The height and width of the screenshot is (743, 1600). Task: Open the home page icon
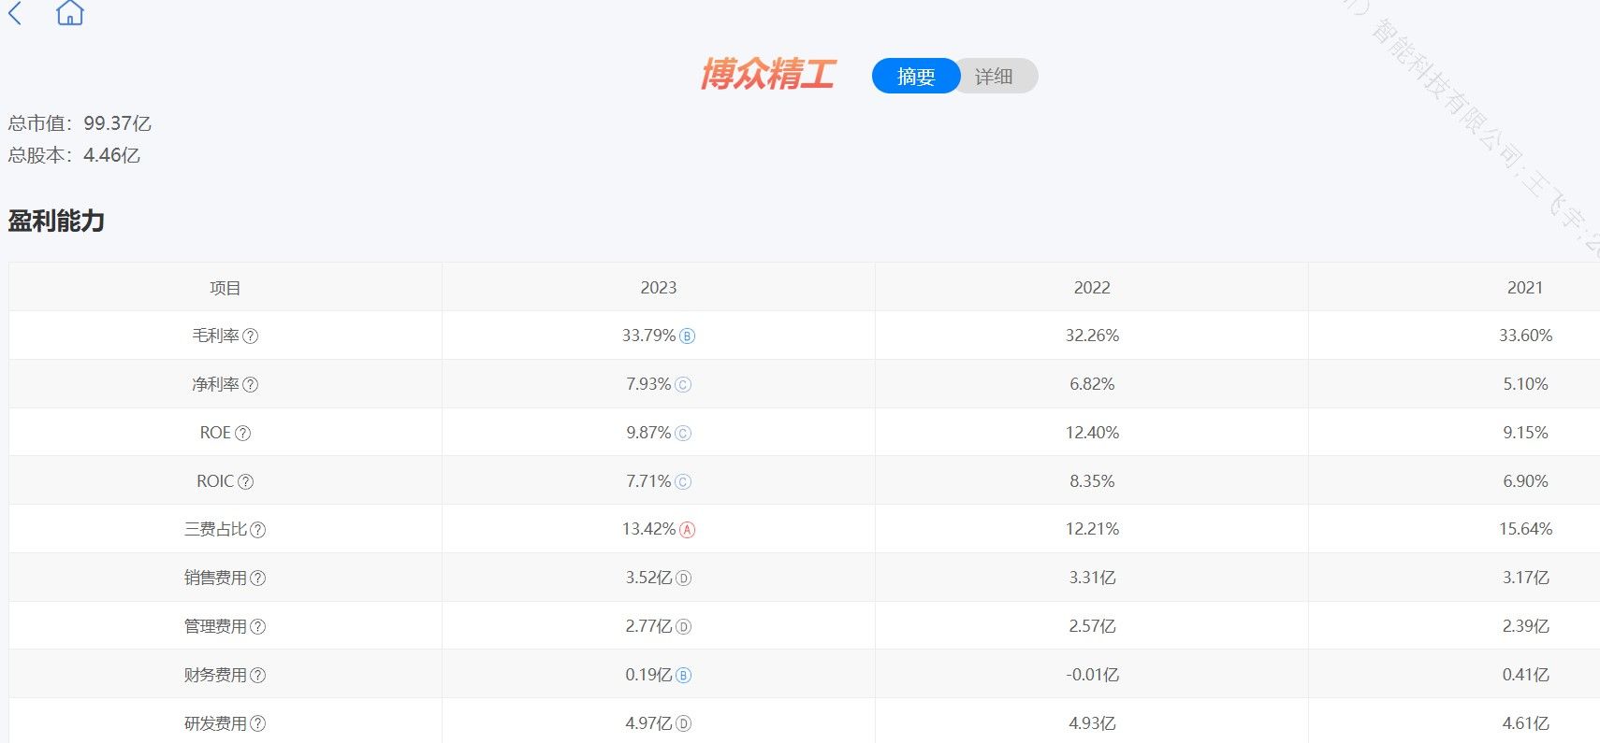click(x=70, y=12)
